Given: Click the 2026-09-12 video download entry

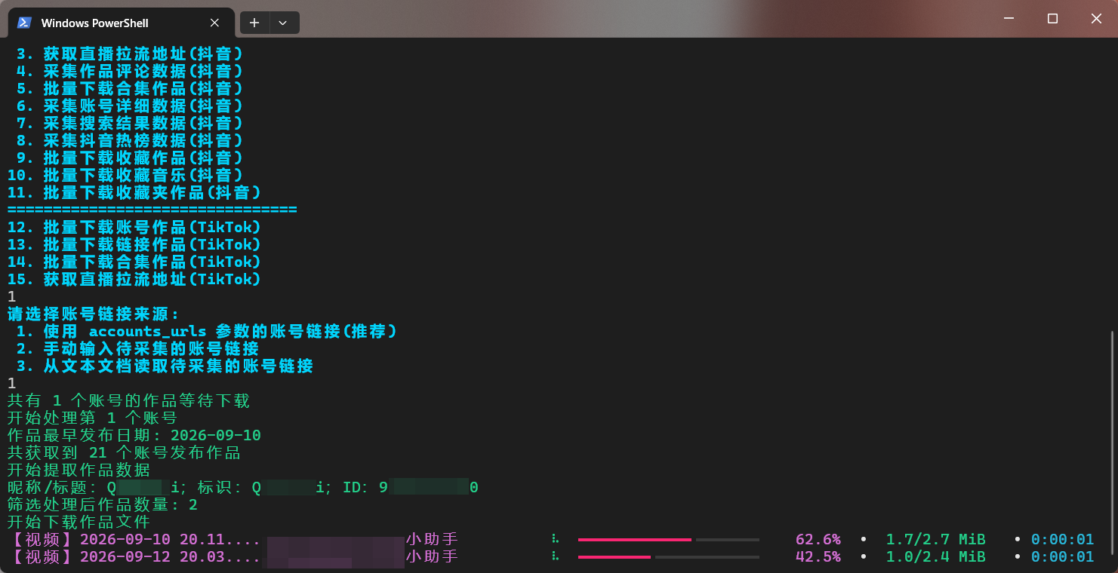Looking at the screenshot, I should click(233, 556).
